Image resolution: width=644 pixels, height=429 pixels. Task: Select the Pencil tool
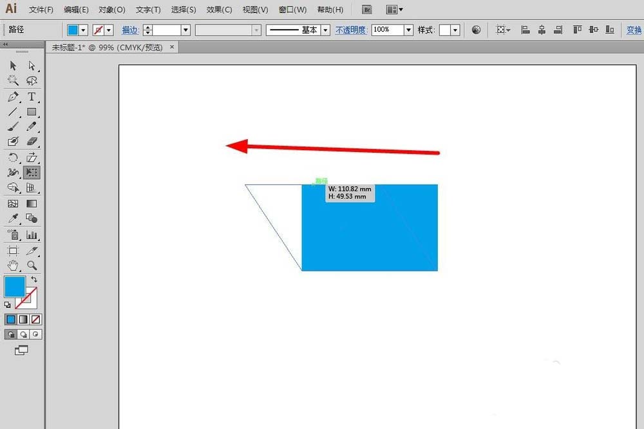click(x=31, y=126)
